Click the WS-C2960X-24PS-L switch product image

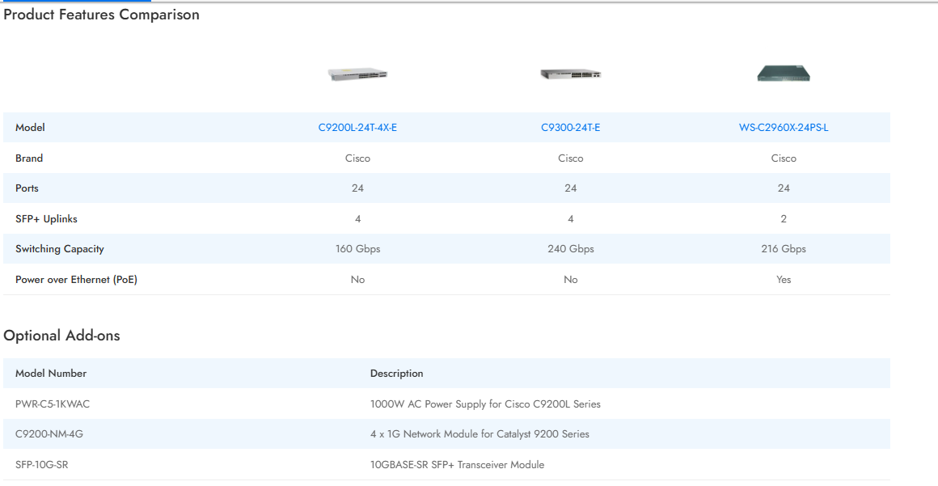[x=784, y=74]
